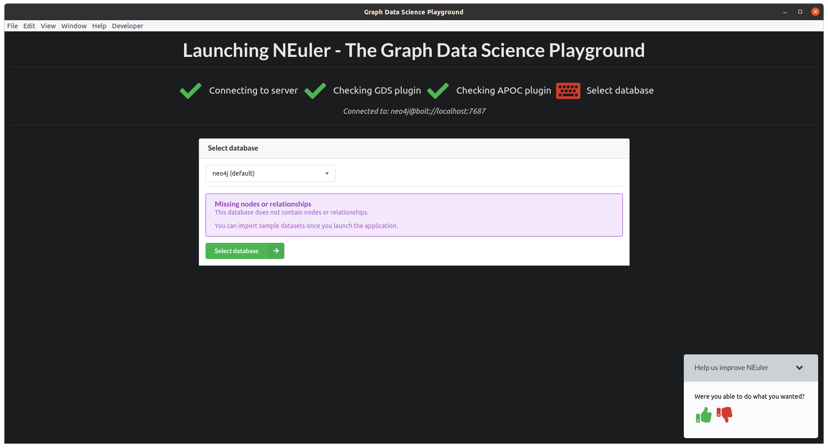This screenshot has height=448, width=828.
Task: Give thumbs up feedback for NEuler
Action: tap(704, 415)
